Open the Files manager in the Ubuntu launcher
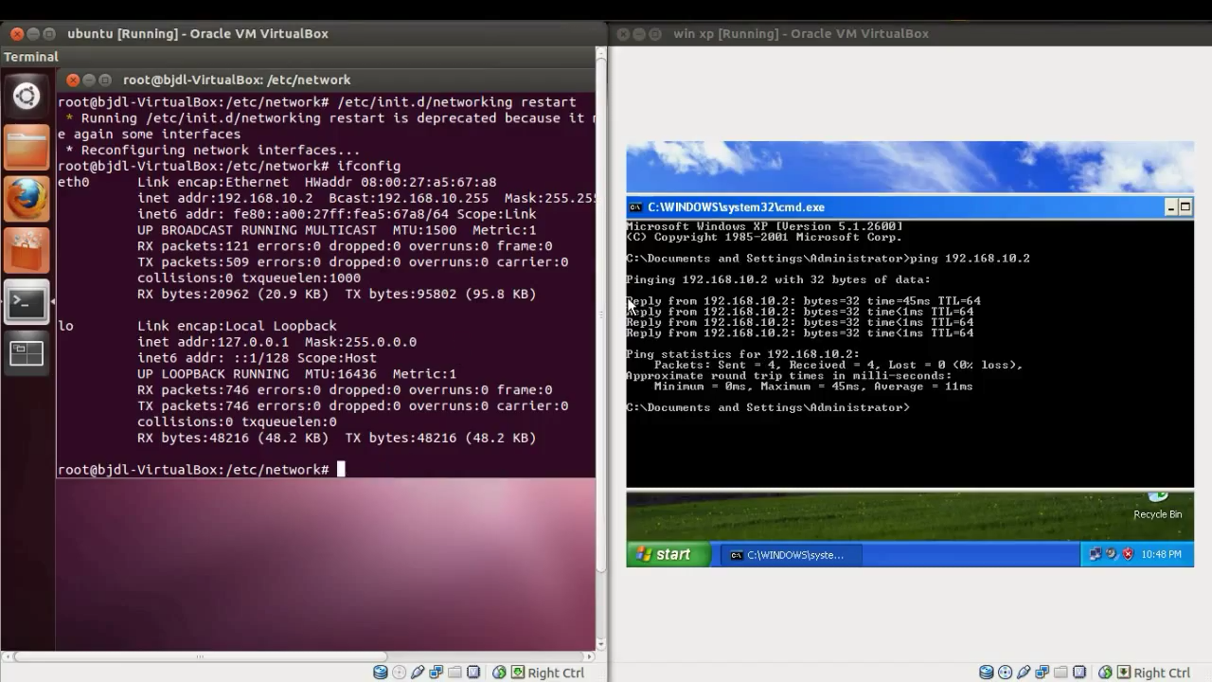 pyautogui.click(x=27, y=148)
